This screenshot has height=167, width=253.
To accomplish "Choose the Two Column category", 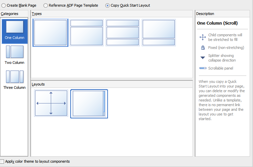I will coord(14,55).
